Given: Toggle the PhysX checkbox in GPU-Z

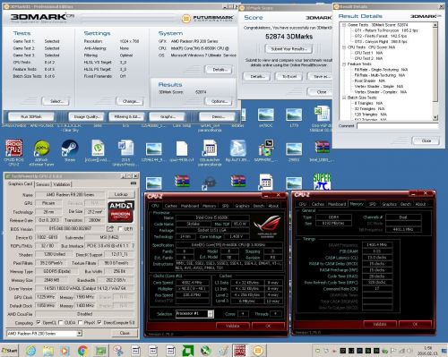Looking at the screenshot, I should point(80,322).
